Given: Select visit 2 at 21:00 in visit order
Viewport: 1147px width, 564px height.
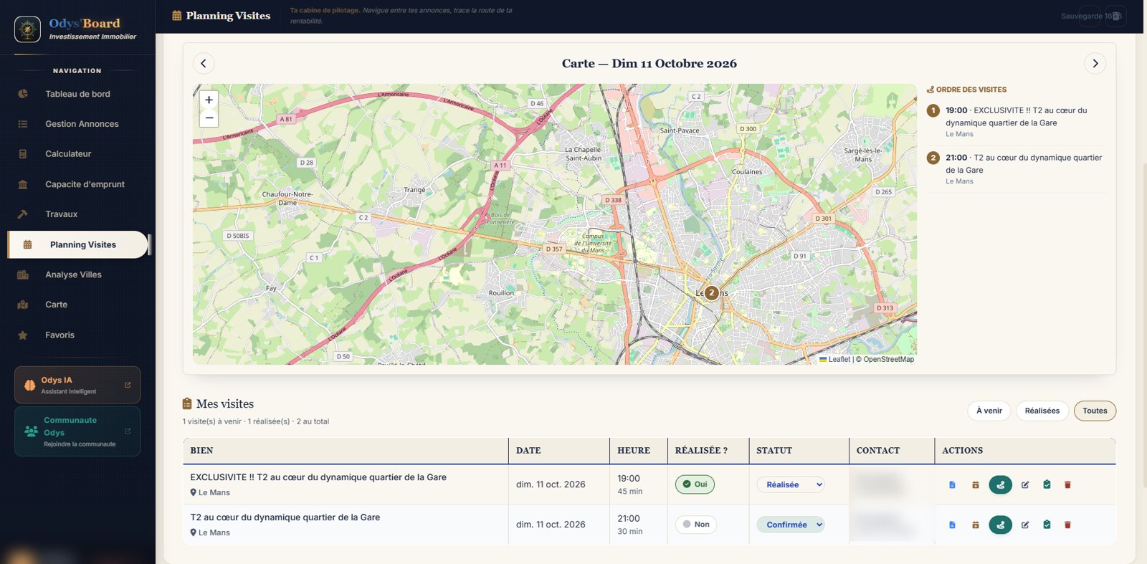Looking at the screenshot, I should coord(1016,169).
